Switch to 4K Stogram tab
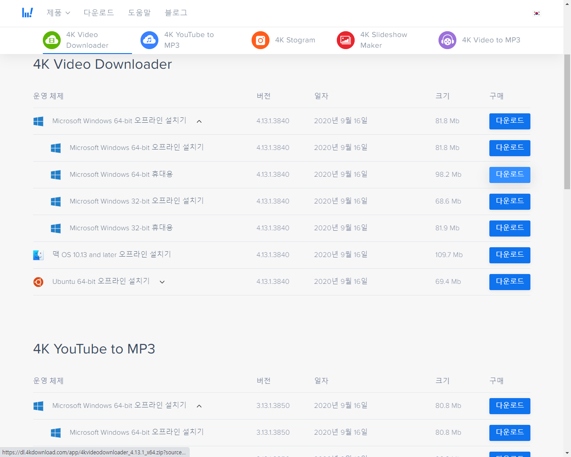571x457 pixels. click(283, 40)
